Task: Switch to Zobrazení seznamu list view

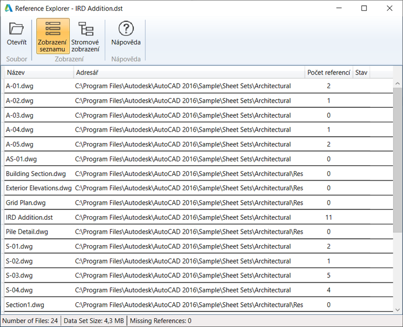Action: click(53, 36)
